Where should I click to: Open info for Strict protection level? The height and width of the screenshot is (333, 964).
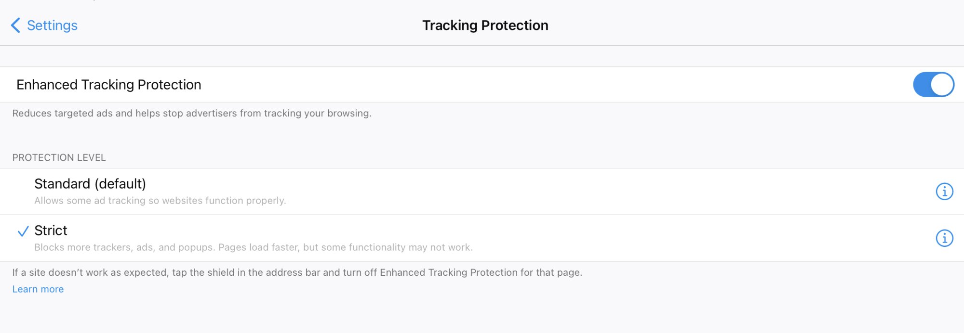click(944, 238)
